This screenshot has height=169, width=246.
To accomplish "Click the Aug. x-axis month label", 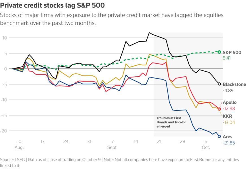I will click(x=19, y=147).
